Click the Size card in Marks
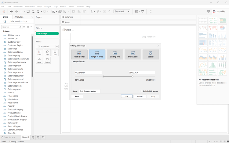 pyautogui.click(x=47, y=53)
